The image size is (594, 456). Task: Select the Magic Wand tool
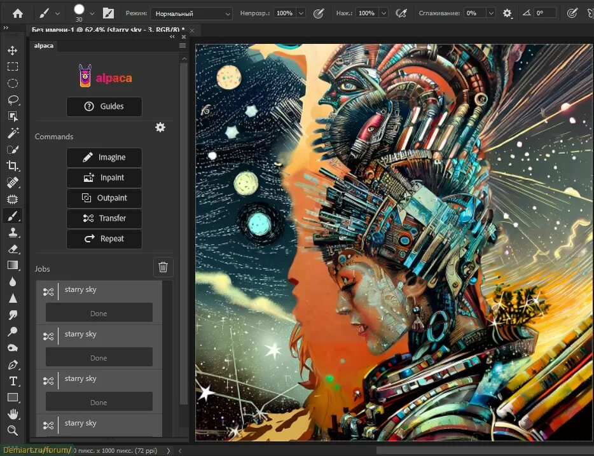(13, 133)
